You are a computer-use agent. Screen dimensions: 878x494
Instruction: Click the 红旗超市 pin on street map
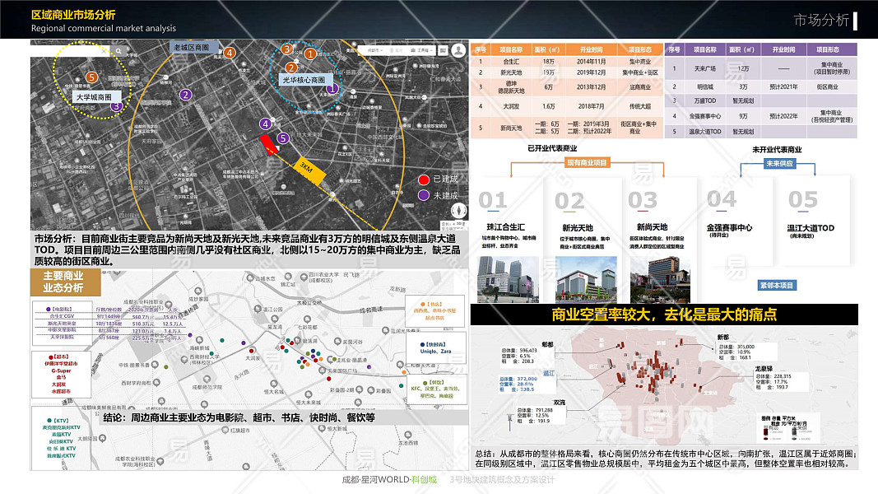(x=226, y=430)
